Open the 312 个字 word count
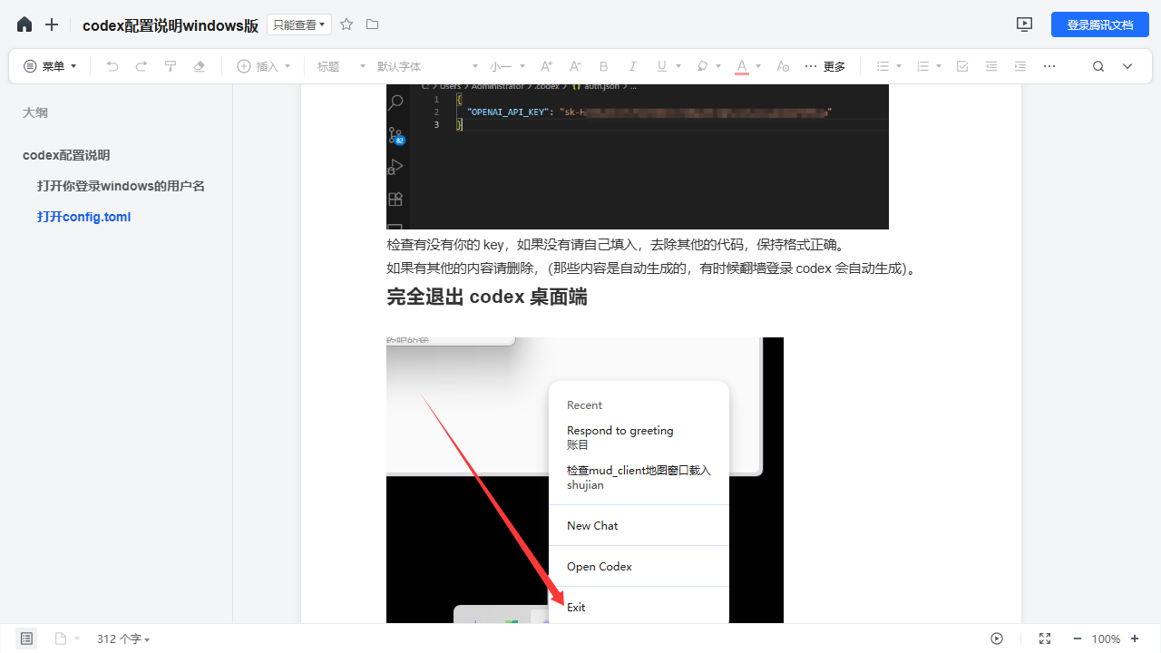Viewport: 1161px width, 653px height. 123,638
